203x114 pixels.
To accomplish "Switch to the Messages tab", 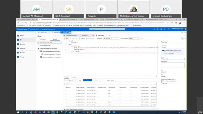I will point(74,77).
